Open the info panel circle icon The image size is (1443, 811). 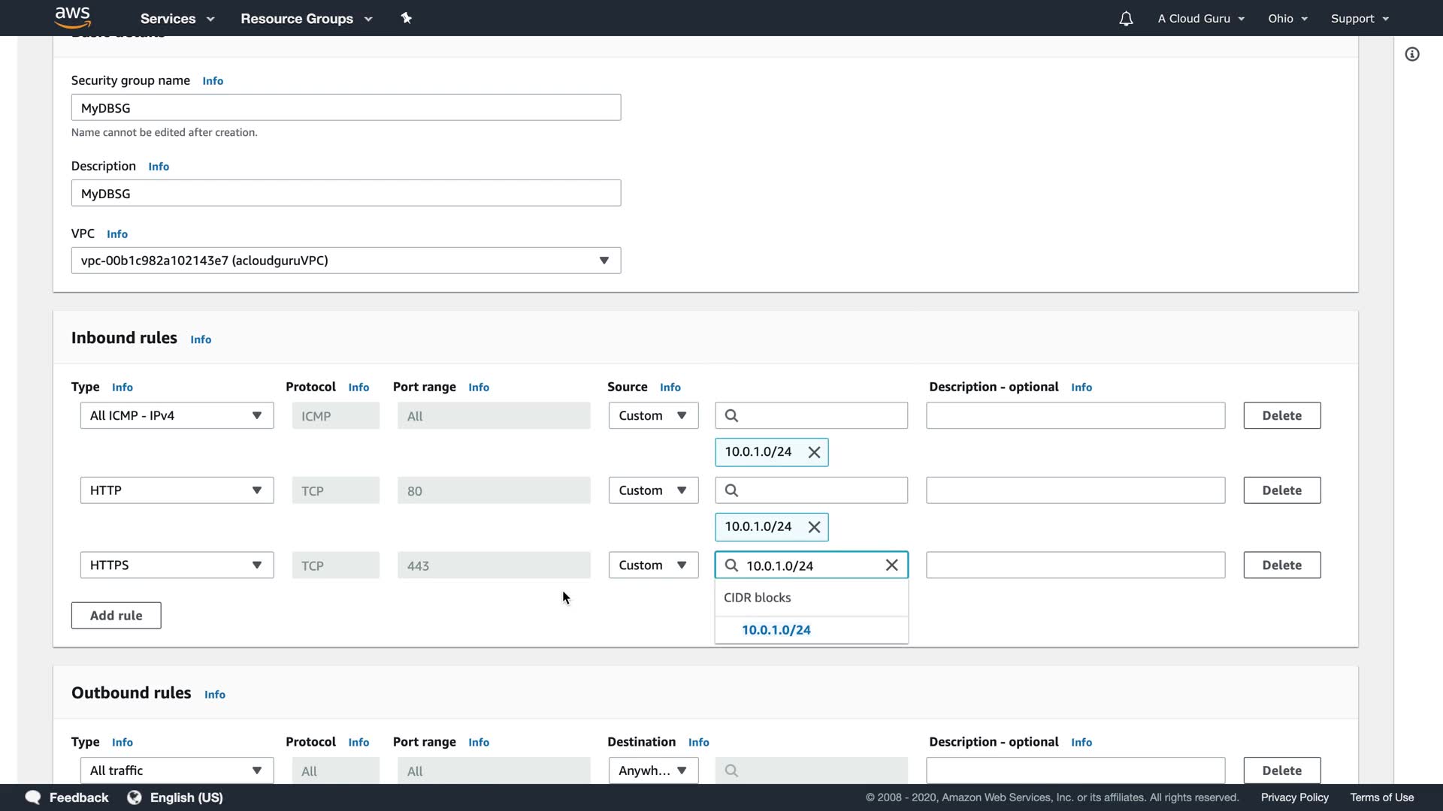(x=1412, y=54)
